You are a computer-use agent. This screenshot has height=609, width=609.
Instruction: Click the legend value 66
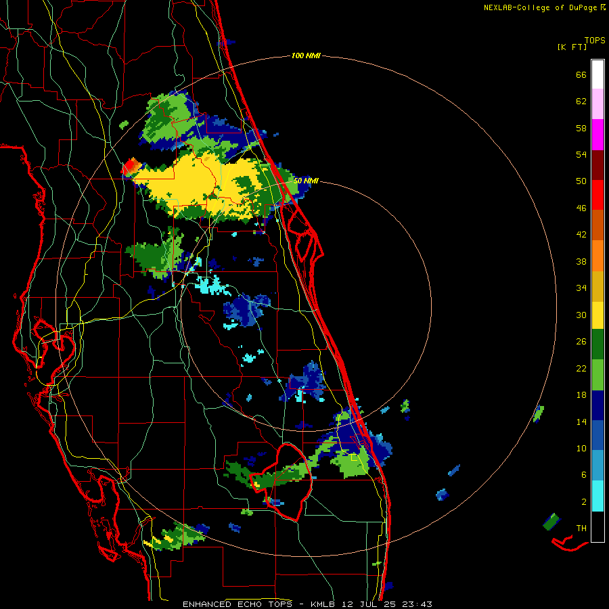[581, 75]
